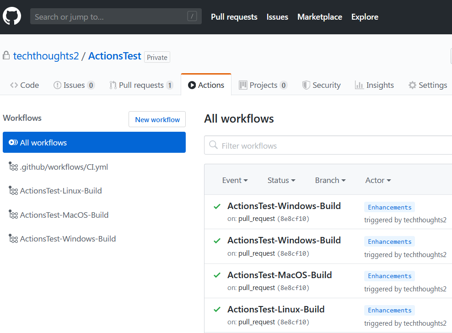452x333 pixels.
Task: Focus the Search or jump to field
Action: pyautogui.click(x=116, y=16)
